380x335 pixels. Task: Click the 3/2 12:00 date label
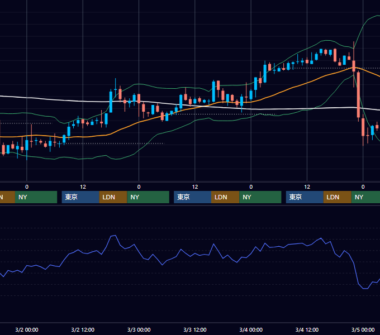click(83, 329)
